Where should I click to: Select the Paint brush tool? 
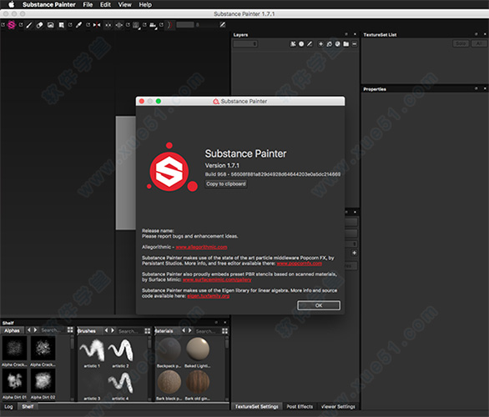pyautogui.click(x=29, y=25)
